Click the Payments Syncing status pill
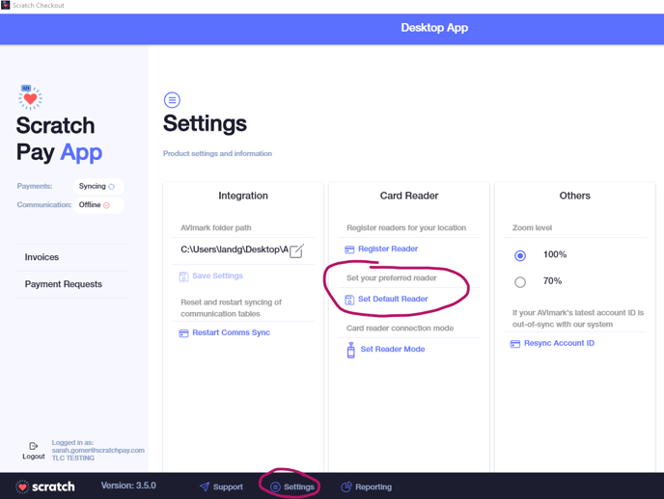Screen dimensions: 664x499 coord(98,186)
